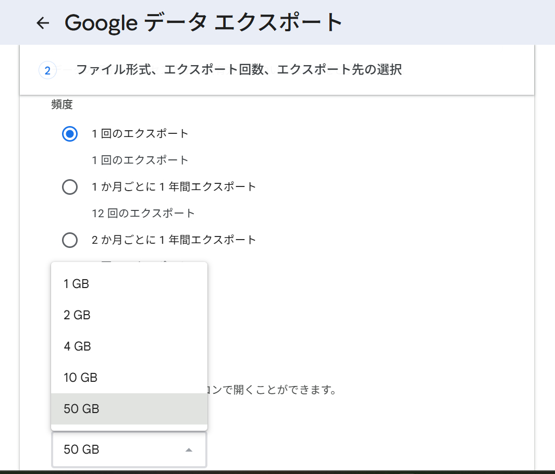Click the 12 回のエクスポート description text
This screenshot has width=555, height=474.
[143, 214]
